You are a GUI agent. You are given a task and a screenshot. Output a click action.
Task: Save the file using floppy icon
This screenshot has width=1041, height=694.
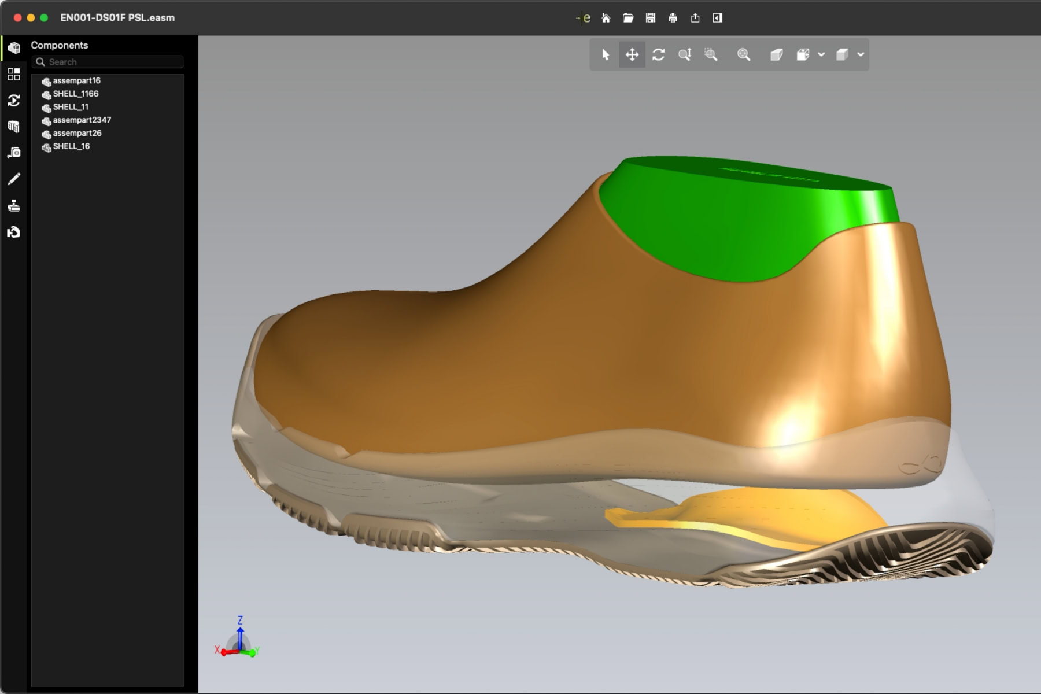pyautogui.click(x=651, y=18)
